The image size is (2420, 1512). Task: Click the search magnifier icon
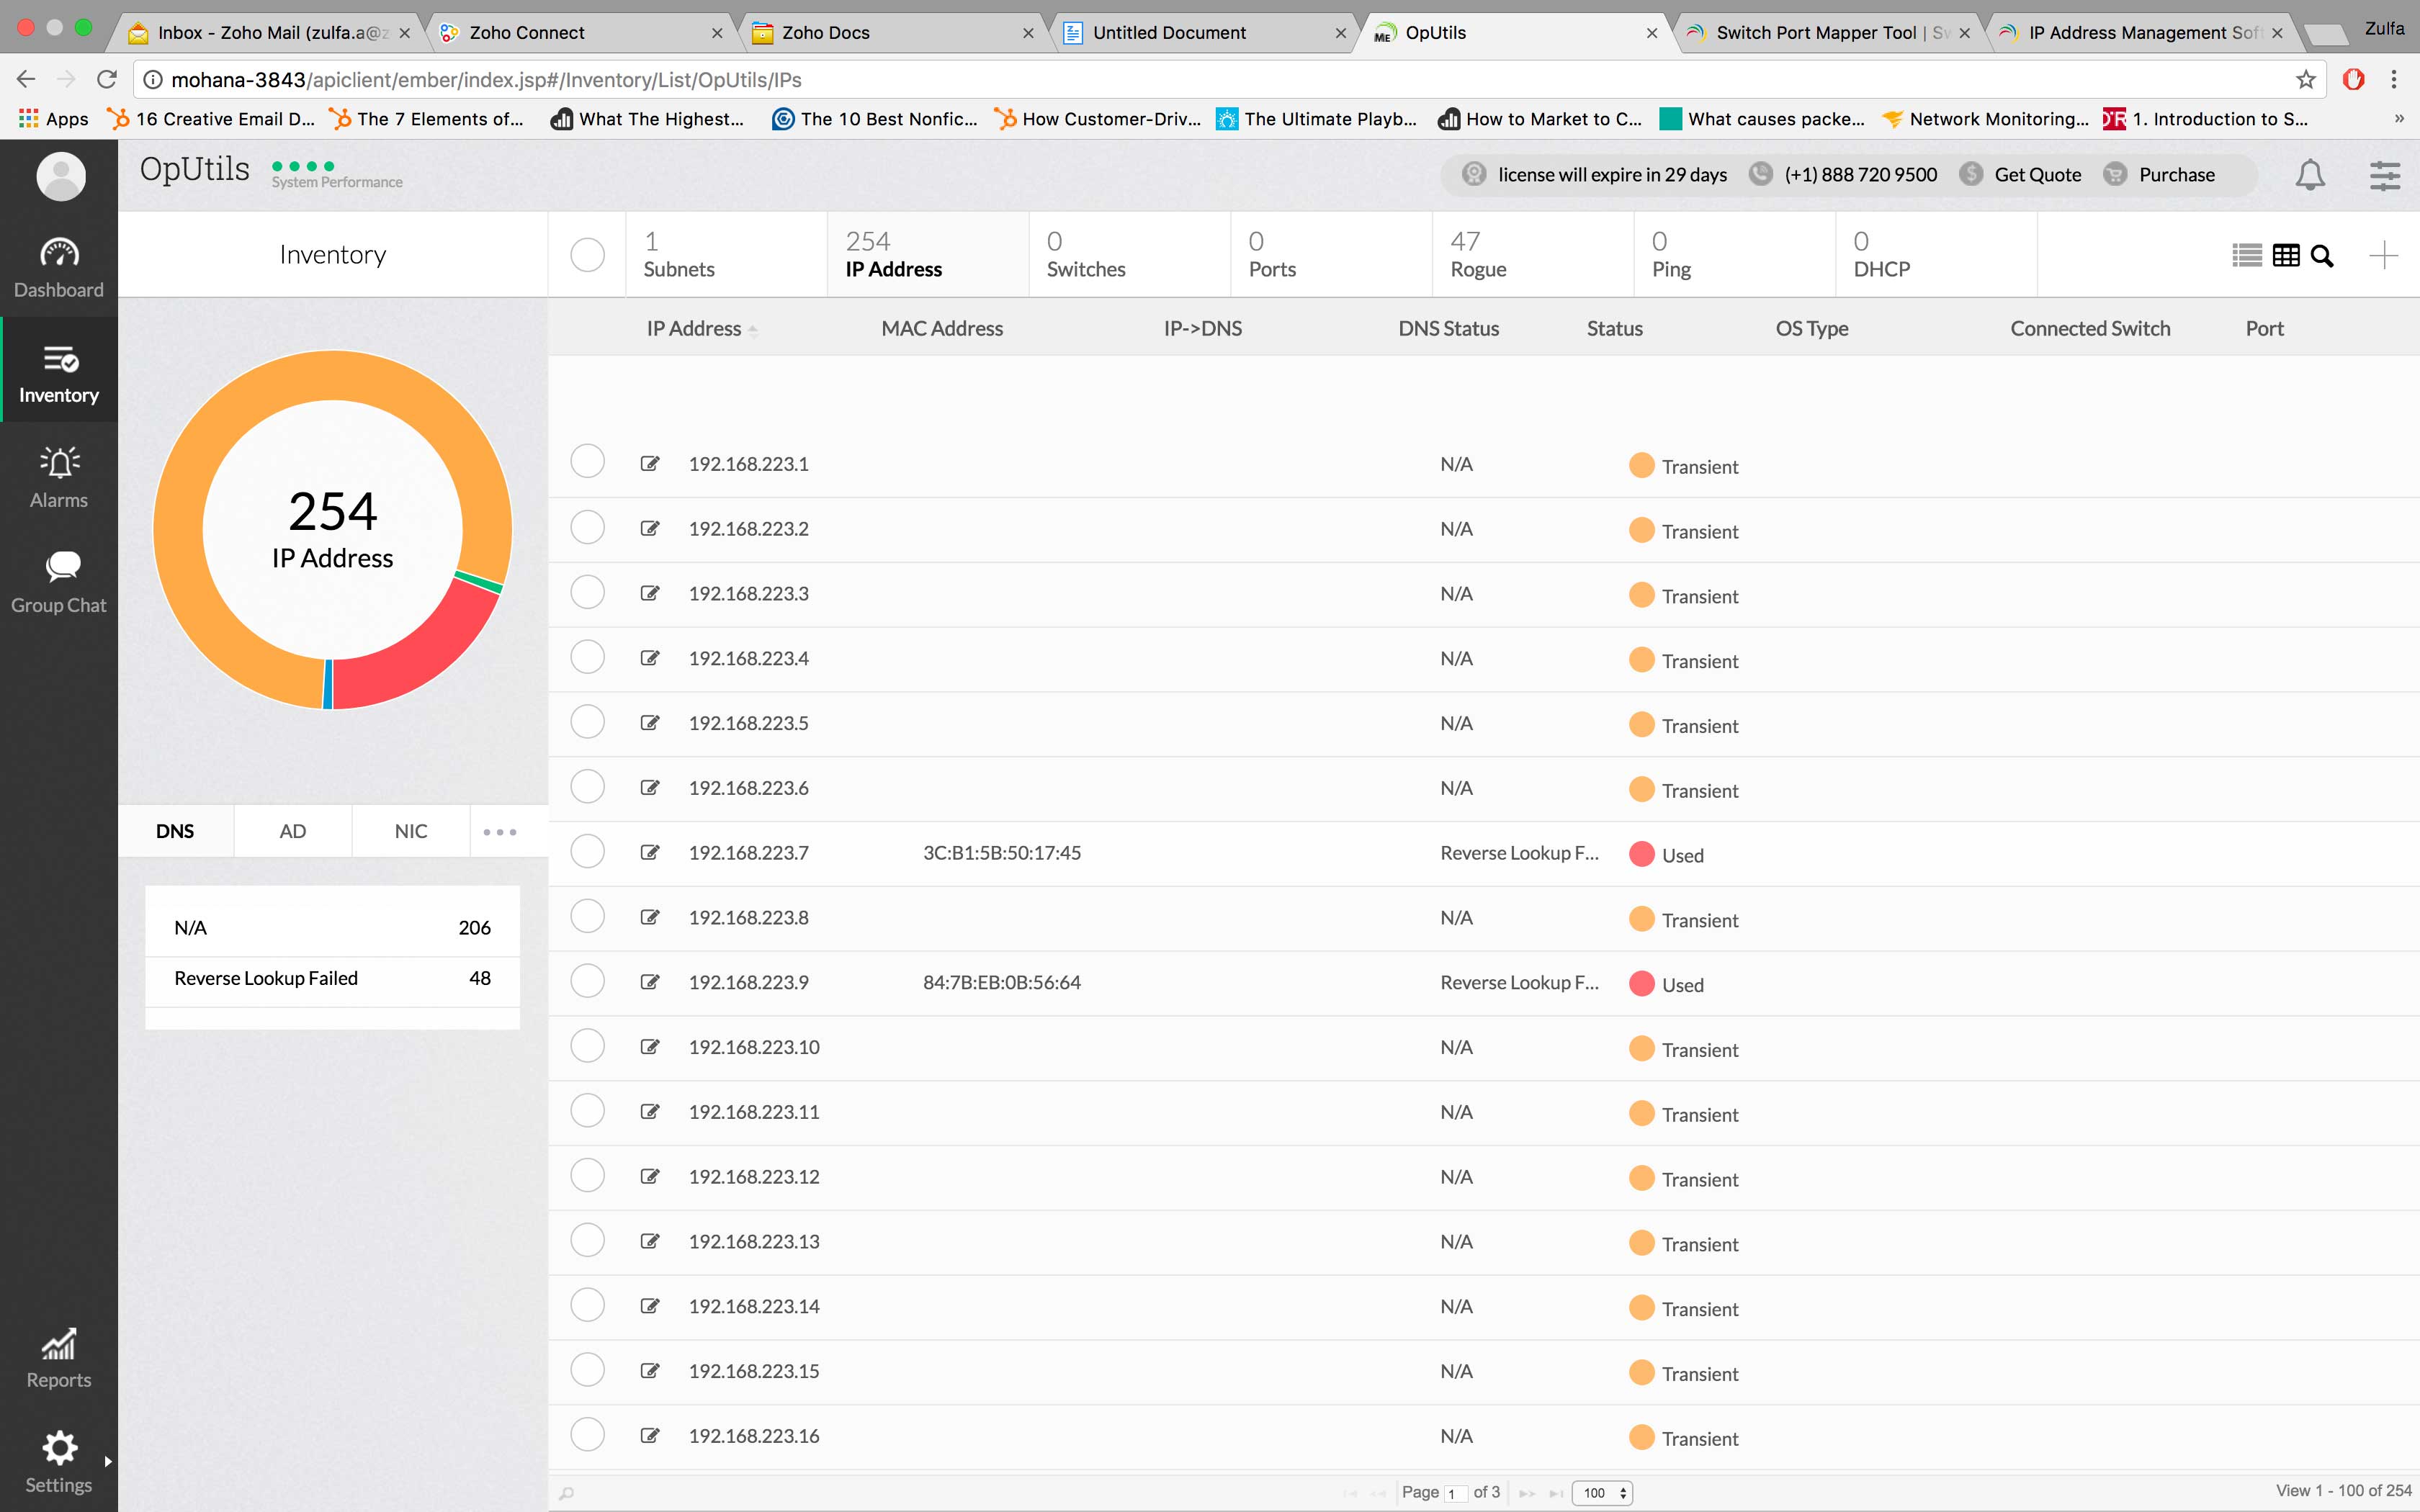2322,256
